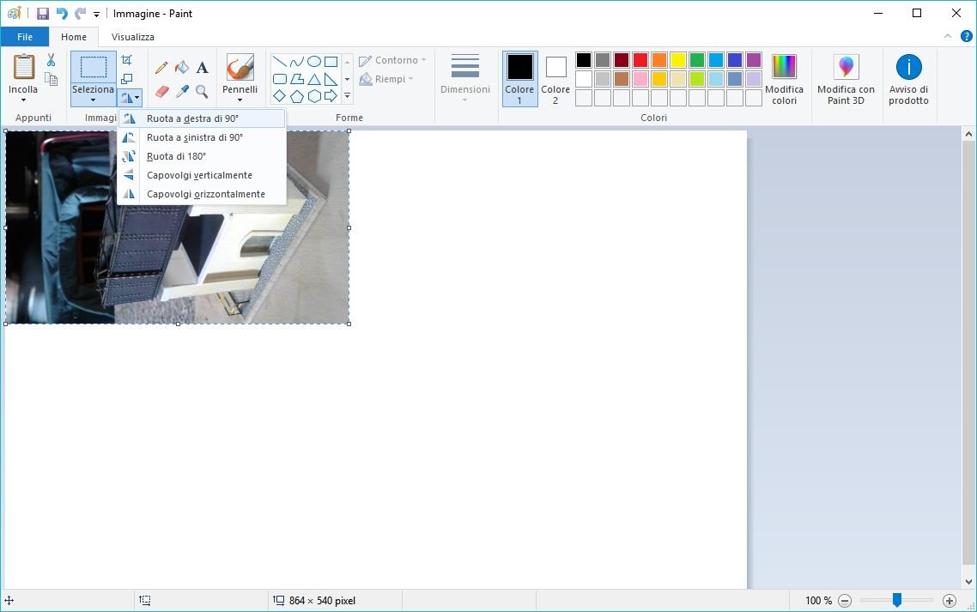Image resolution: width=977 pixels, height=612 pixels.
Task: Pick the Fill with color bucket tool
Action: (x=181, y=68)
